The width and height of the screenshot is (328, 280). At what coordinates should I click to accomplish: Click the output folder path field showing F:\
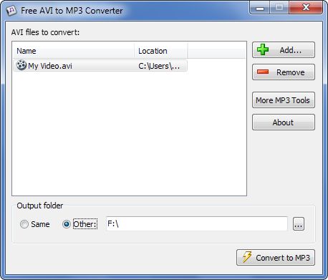pos(197,223)
